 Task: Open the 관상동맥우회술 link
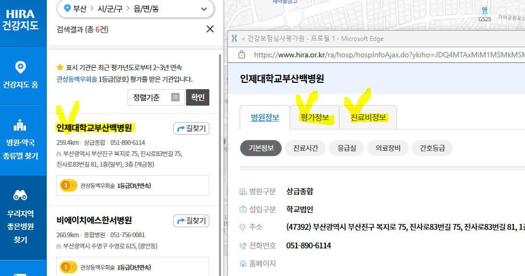[x=77, y=79]
